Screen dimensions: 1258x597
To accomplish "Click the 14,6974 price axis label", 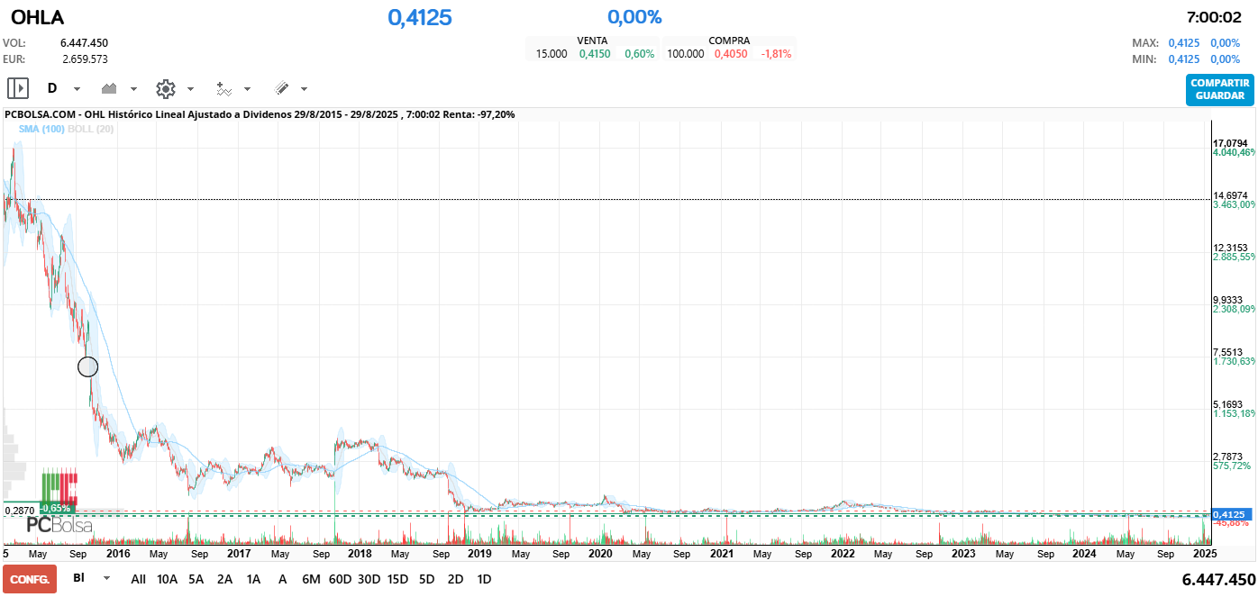I will coord(1230,195).
